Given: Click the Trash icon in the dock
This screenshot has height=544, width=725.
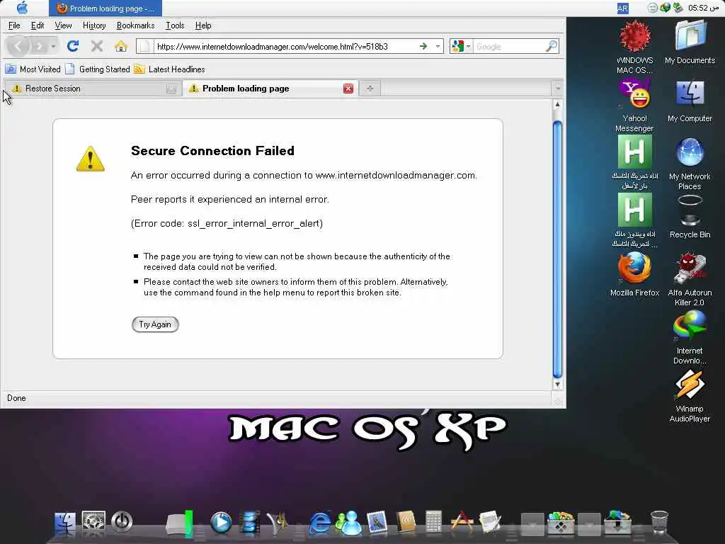Looking at the screenshot, I should point(659,523).
